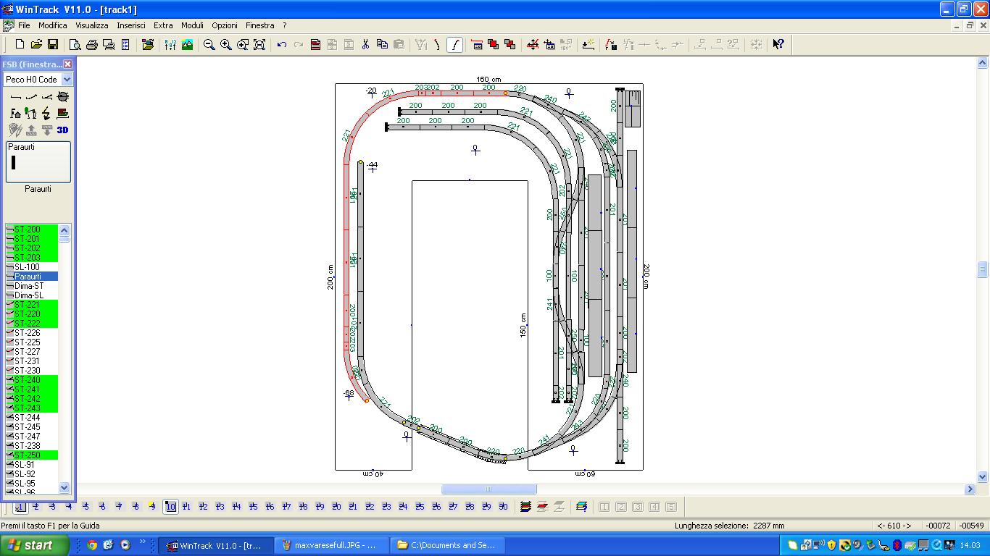
Task: Select the signal symbol icon in the panel
Action: 31,113
